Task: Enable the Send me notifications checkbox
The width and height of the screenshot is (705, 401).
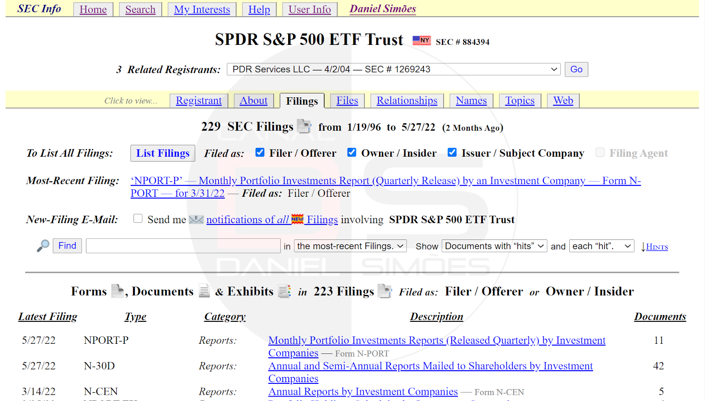Action: [x=138, y=218]
